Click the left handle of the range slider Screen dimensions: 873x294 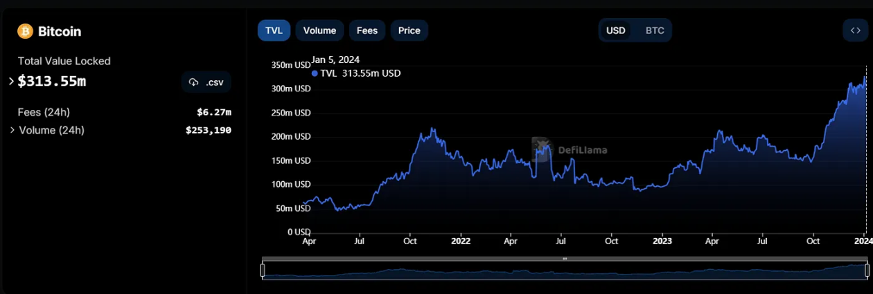263,270
